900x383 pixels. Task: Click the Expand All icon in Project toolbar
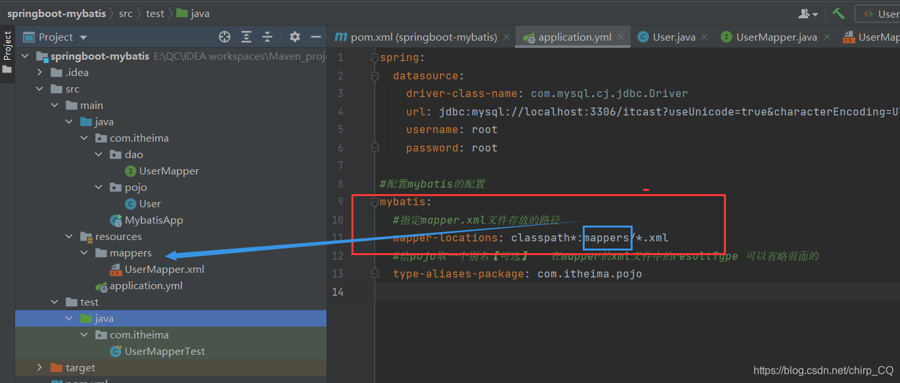coord(246,37)
